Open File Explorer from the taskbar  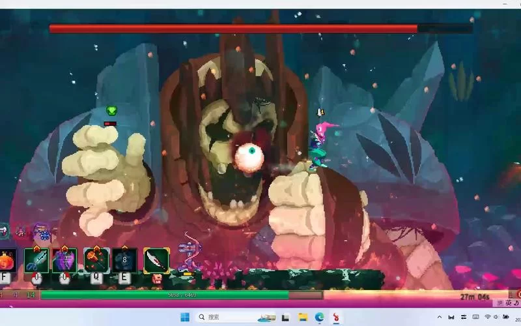[303, 317]
